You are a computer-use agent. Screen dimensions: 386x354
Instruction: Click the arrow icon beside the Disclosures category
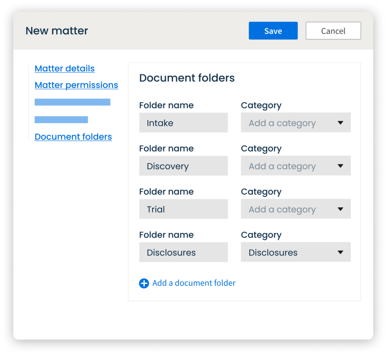(x=340, y=253)
